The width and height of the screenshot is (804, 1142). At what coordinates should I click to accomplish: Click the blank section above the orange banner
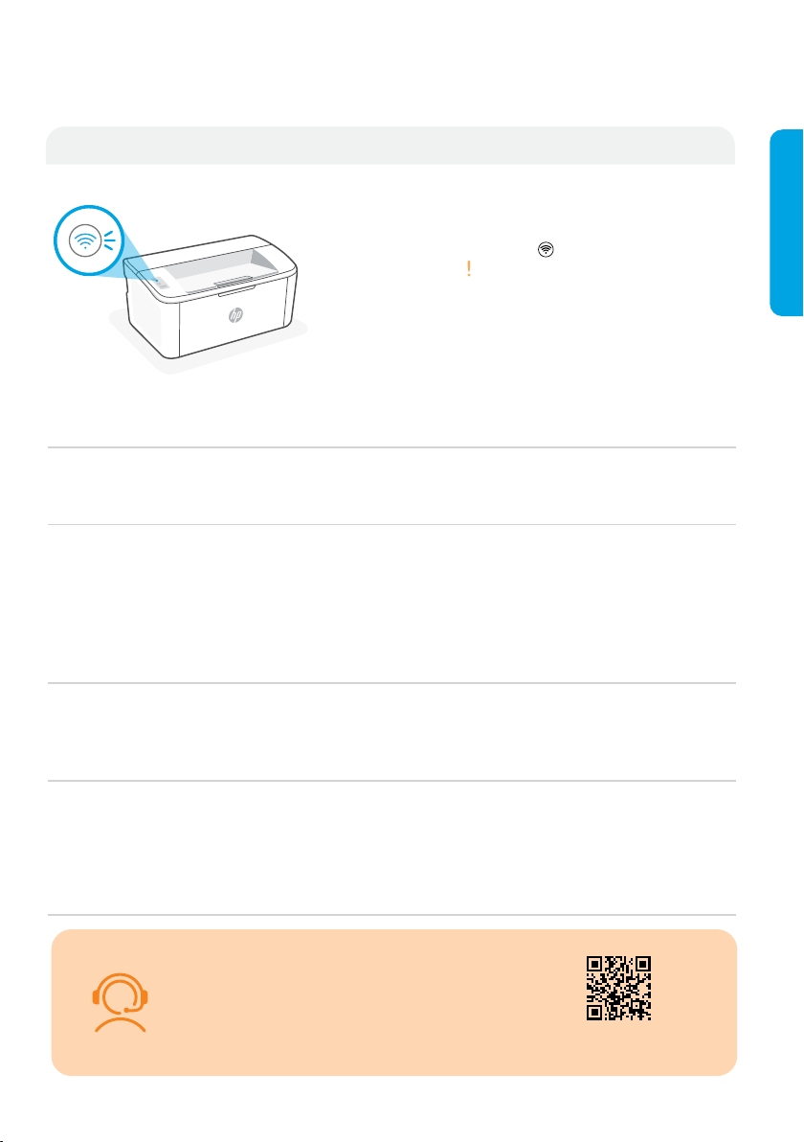tap(391, 848)
